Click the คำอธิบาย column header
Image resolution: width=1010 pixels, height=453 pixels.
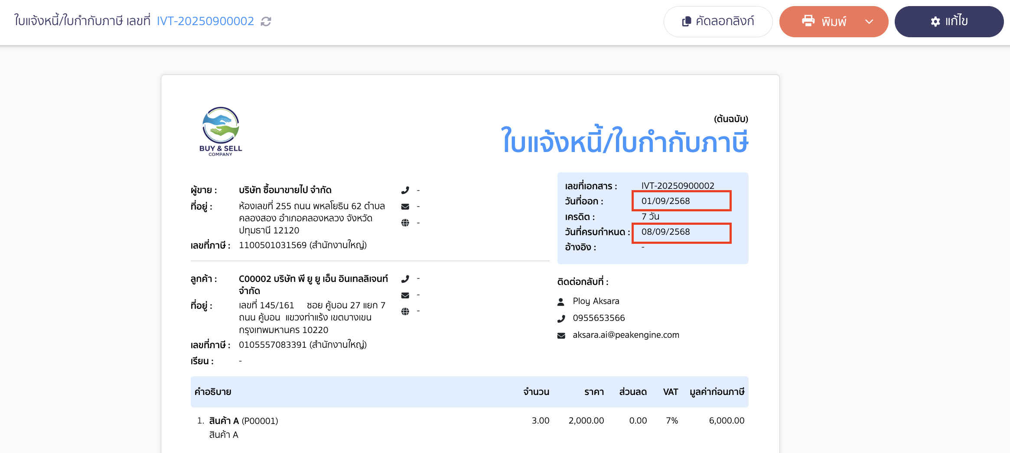click(212, 392)
